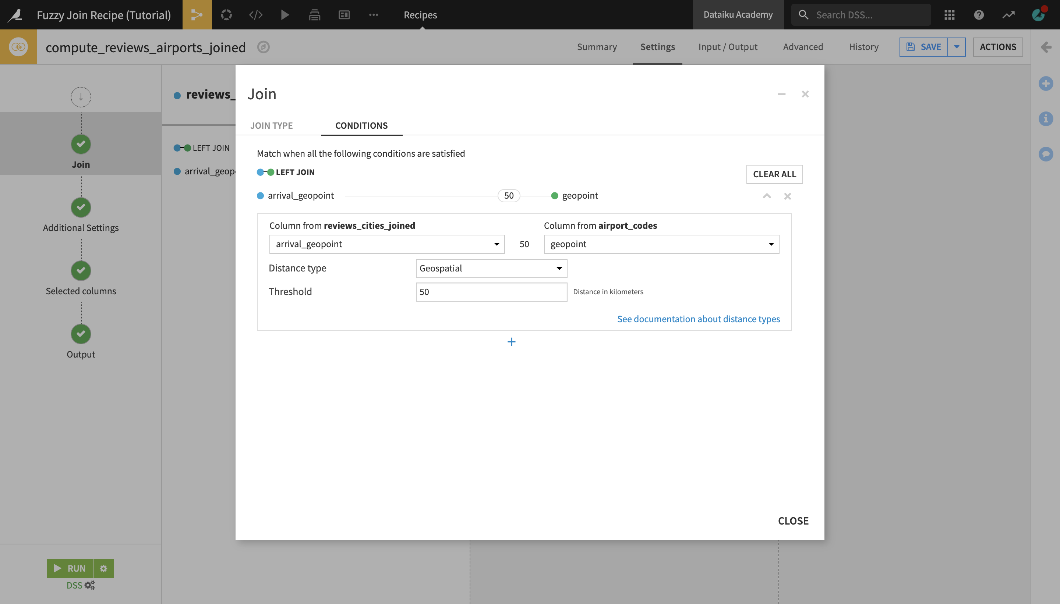Click the compass icon beside recipe name
Image resolution: width=1060 pixels, height=604 pixels.
[263, 47]
